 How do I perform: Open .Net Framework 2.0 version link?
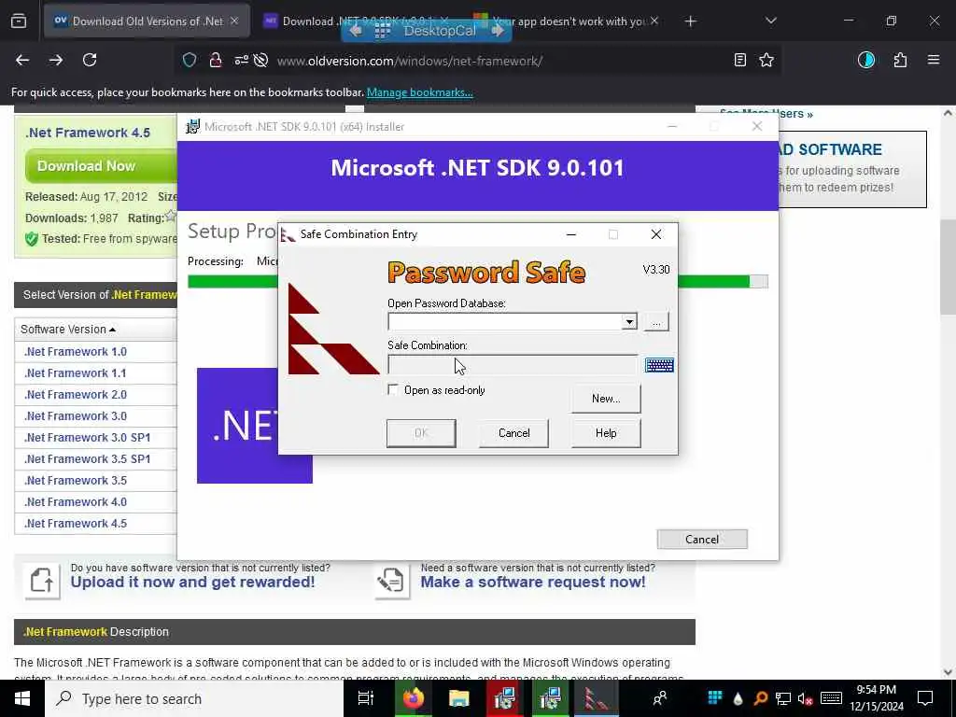[76, 395]
